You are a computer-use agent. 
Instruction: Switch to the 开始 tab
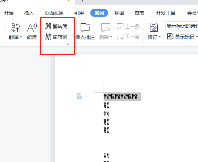coord(9,13)
